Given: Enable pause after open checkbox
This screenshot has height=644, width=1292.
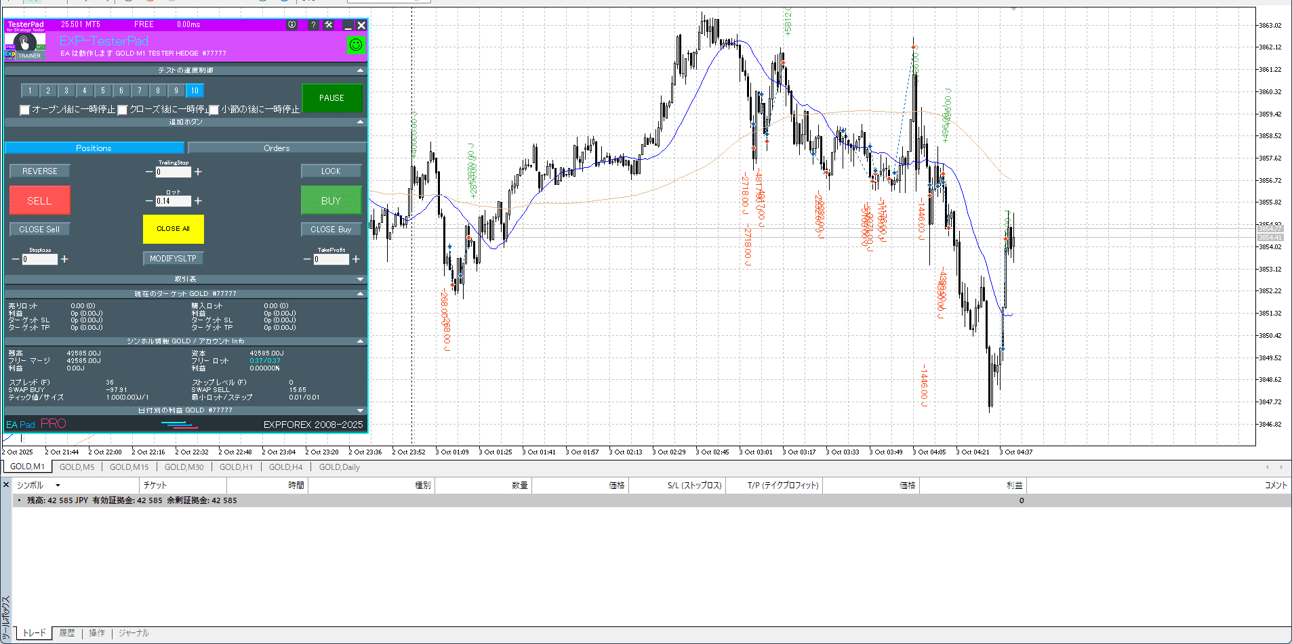Looking at the screenshot, I should click(25, 110).
